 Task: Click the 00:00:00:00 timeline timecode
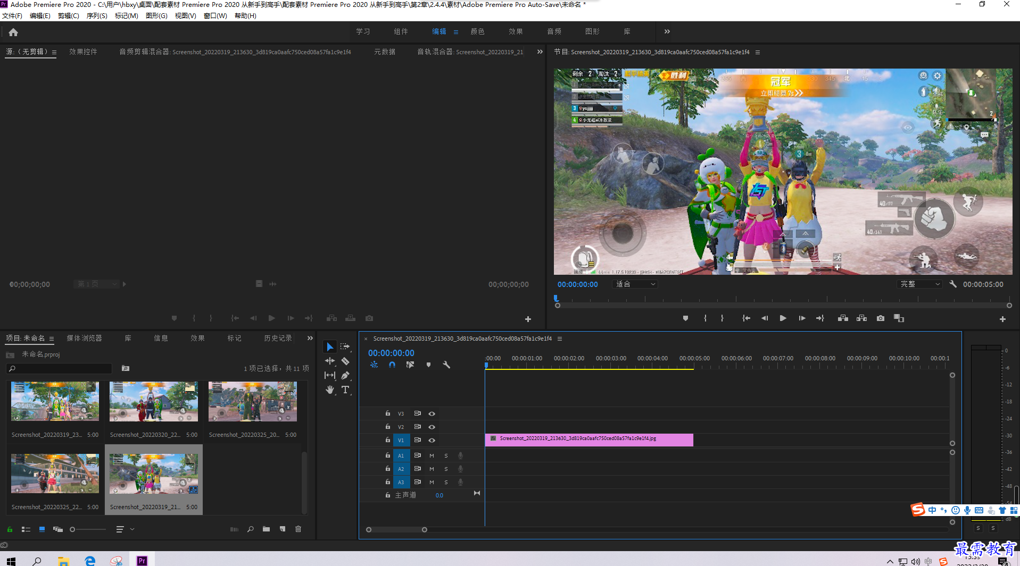click(x=391, y=353)
